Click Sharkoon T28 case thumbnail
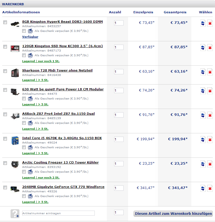Viewport: 215px width, 222px height. click(x=15, y=73)
